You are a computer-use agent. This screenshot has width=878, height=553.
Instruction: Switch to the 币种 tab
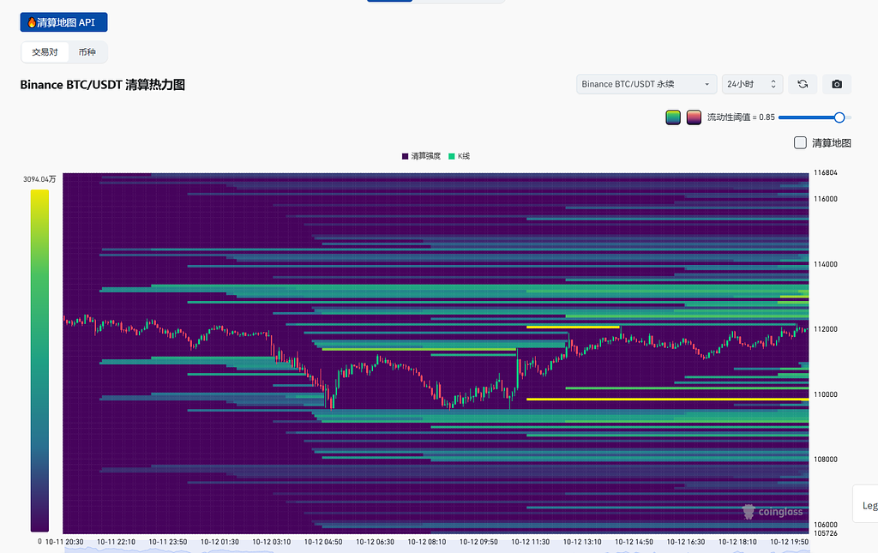click(x=87, y=52)
